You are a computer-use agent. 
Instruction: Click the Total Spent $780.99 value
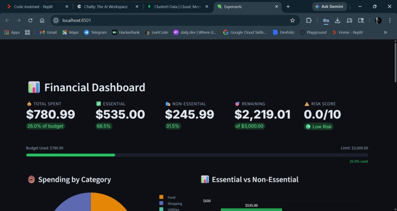(x=51, y=114)
